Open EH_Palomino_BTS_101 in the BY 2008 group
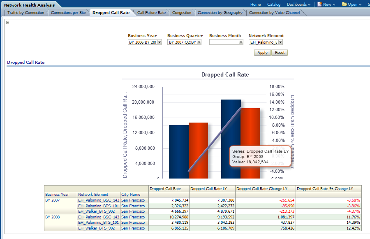 click(x=98, y=222)
